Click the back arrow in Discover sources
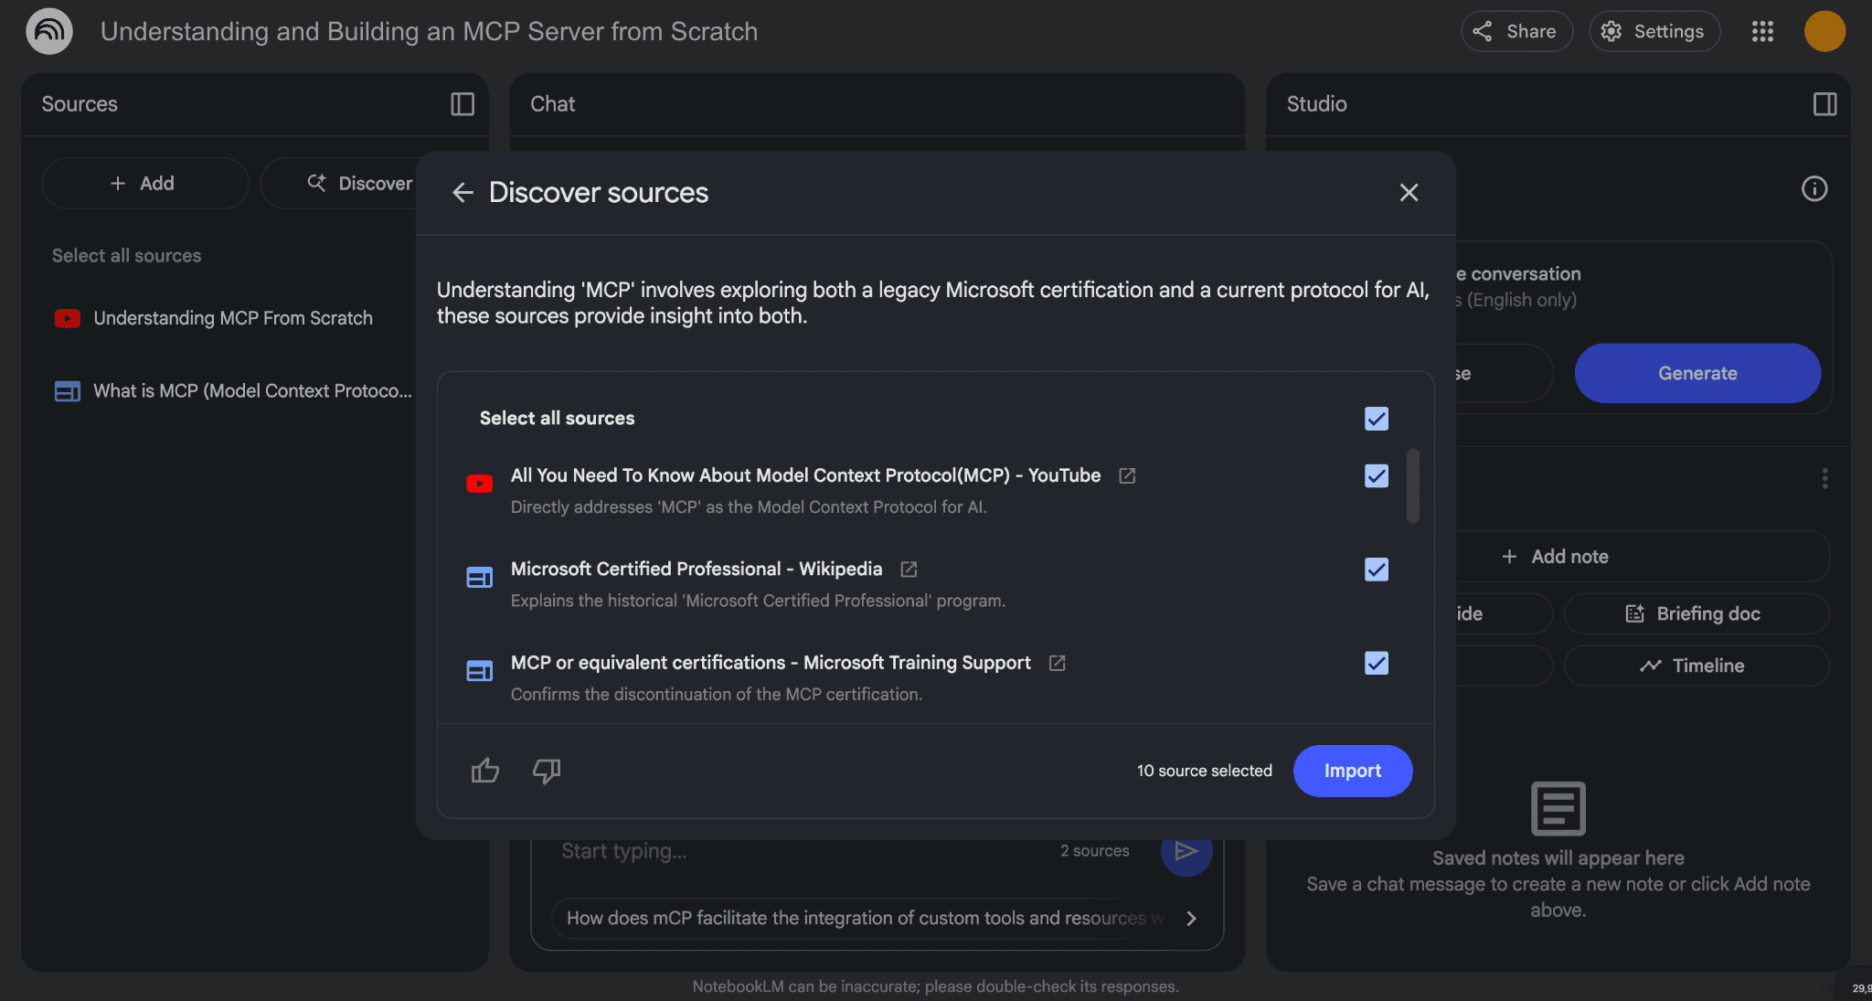The image size is (1872, 1001). [x=463, y=193]
